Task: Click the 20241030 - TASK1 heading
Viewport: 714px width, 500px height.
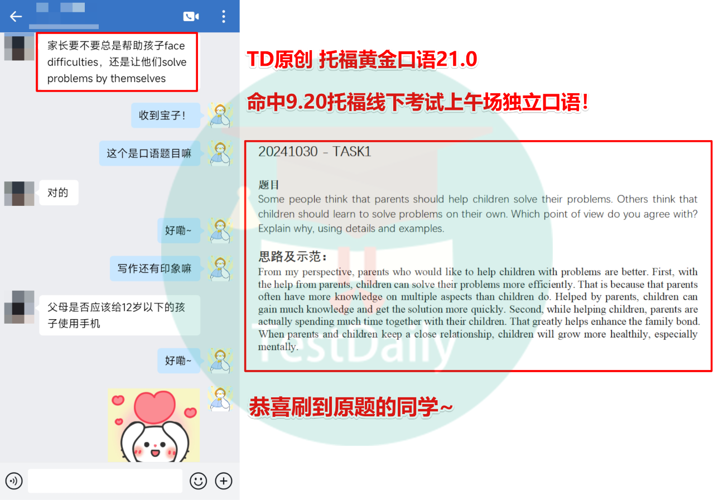Action: click(314, 152)
